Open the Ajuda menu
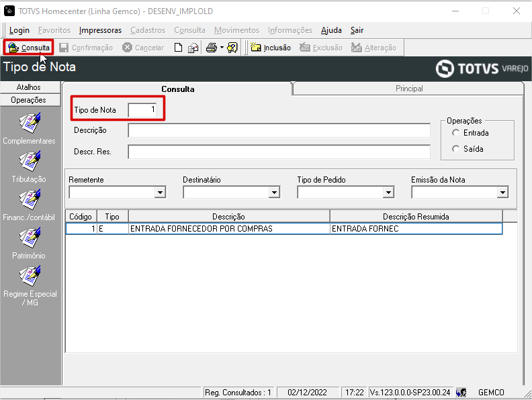The height and width of the screenshot is (400, 532). click(331, 30)
